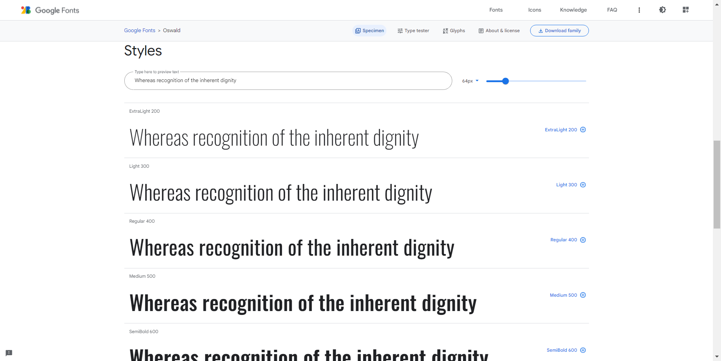This screenshot has height=361, width=721.
Task: Add SemiBold 600 style plus icon
Action: (583, 350)
